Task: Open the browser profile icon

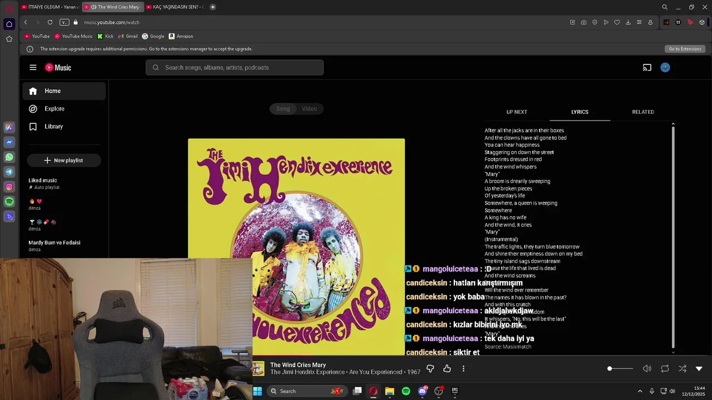Action: pos(650,22)
